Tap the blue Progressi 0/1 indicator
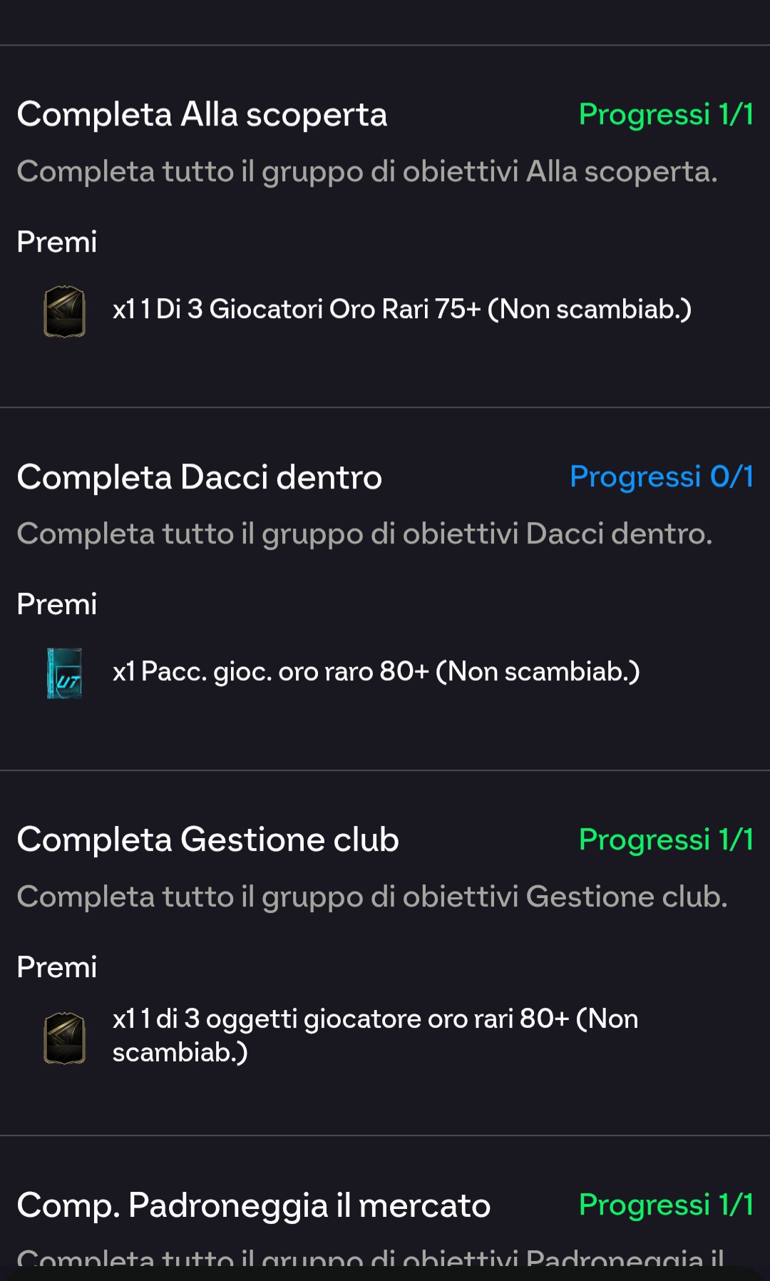 point(662,477)
